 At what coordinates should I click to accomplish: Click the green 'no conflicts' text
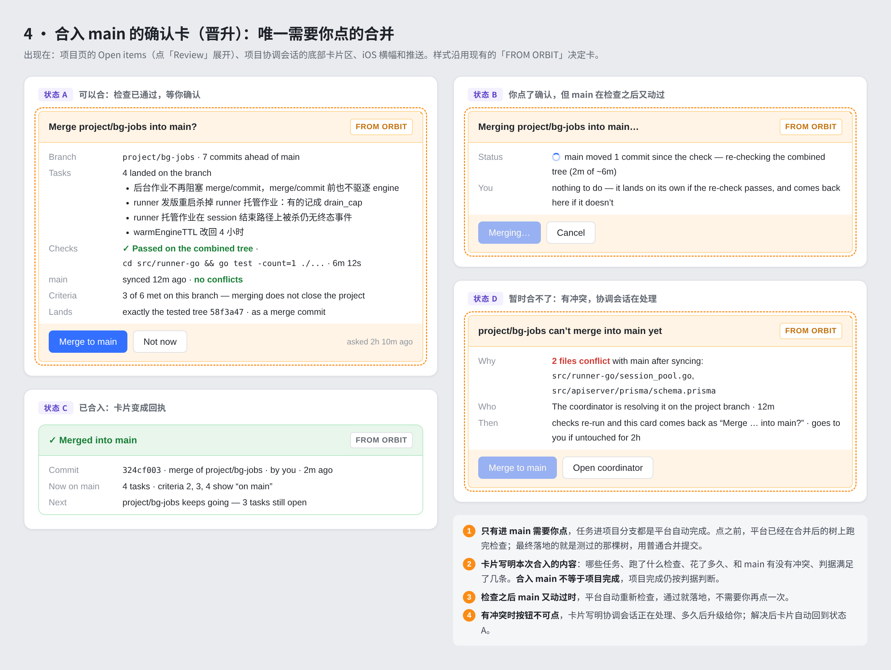(x=218, y=279)
